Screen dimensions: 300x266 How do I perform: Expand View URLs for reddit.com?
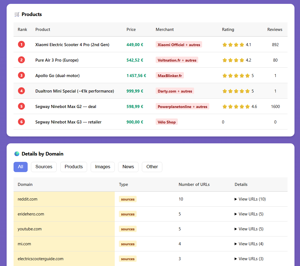250,199
